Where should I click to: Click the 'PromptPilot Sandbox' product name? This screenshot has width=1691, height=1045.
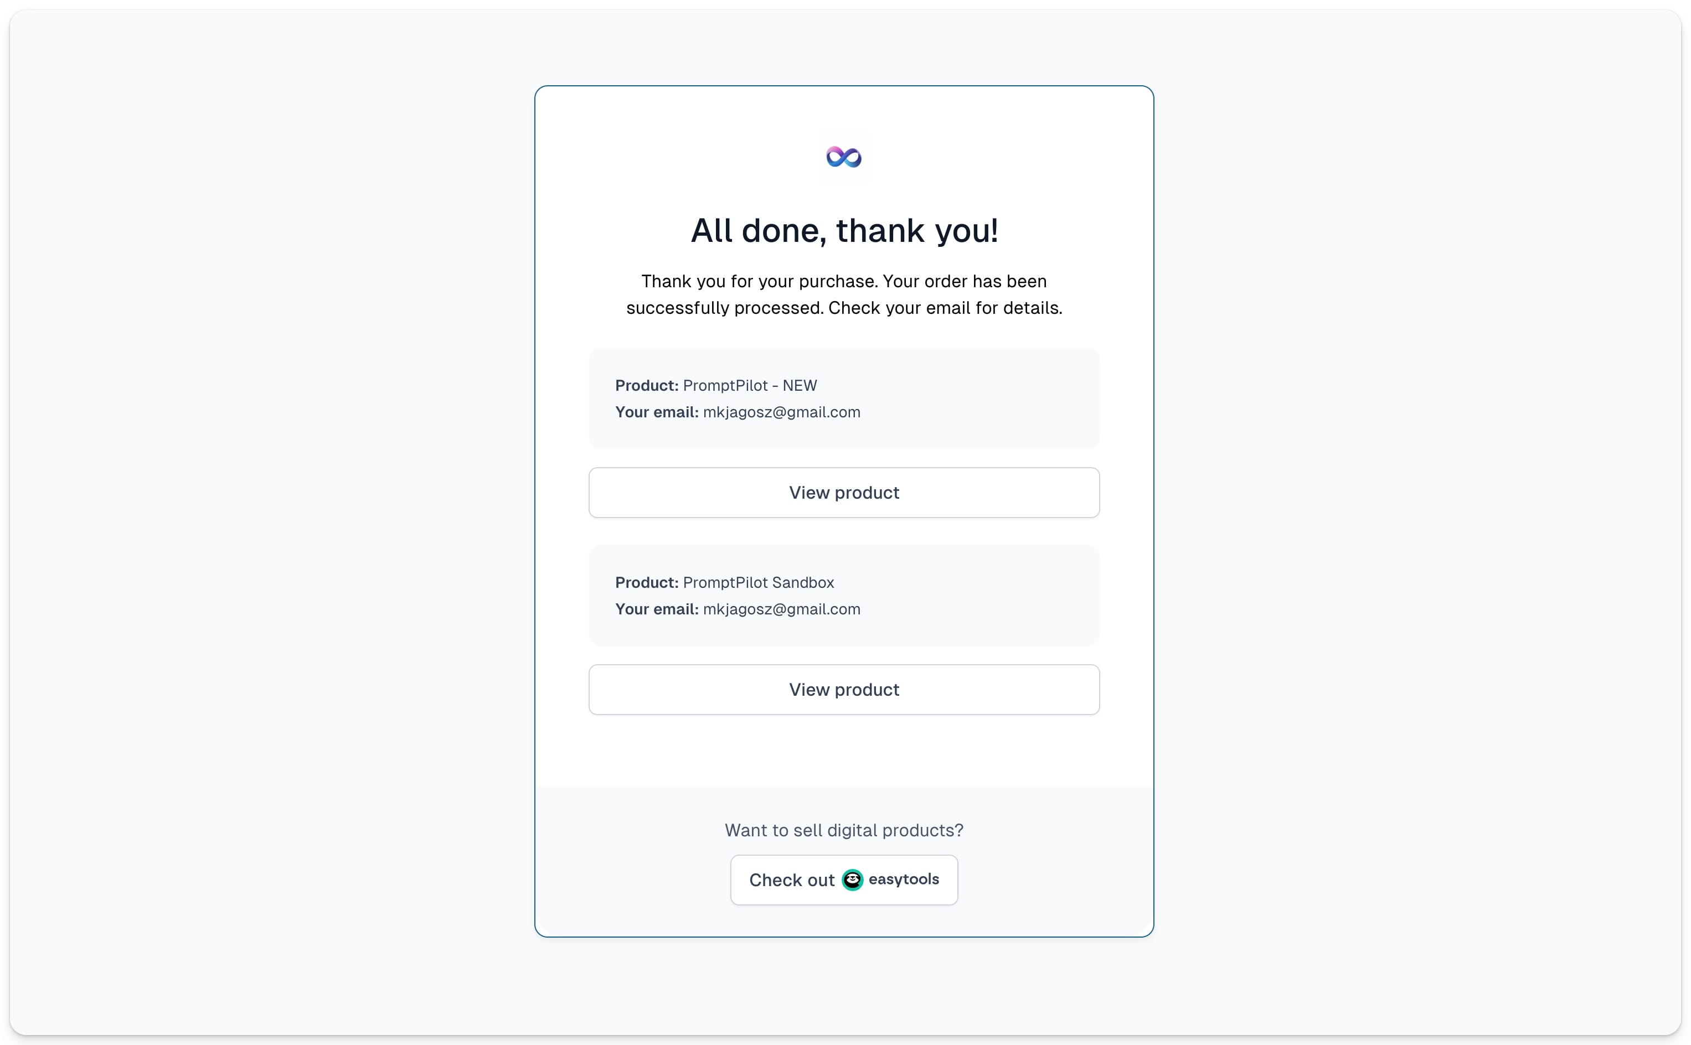point(759,583)
